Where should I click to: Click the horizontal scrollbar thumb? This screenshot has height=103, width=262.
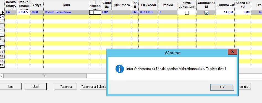(x=45, y=76)
